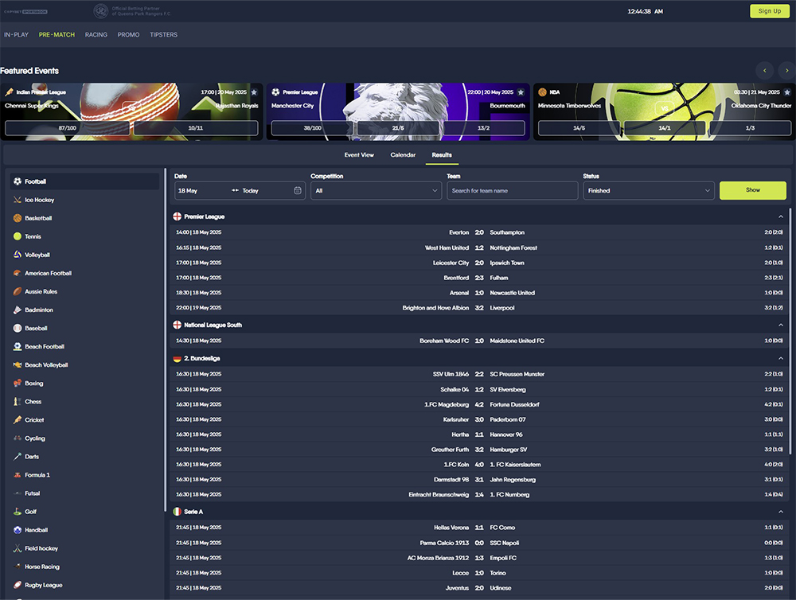
Task: Select the Results tab
Action: [x=442, y=155]
